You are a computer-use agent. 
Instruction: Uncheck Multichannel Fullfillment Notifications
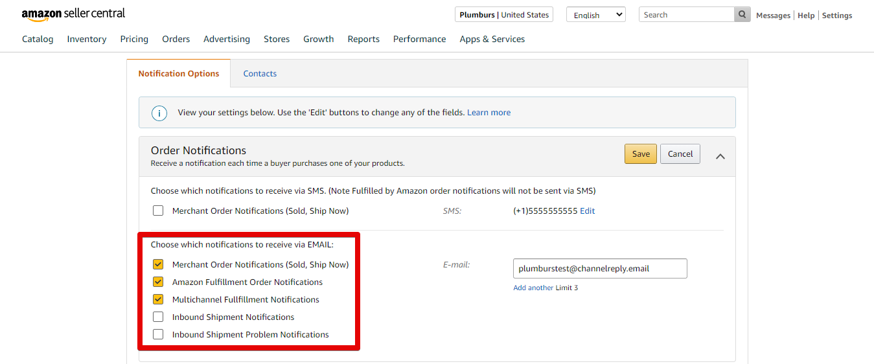[x=158, y=299]
